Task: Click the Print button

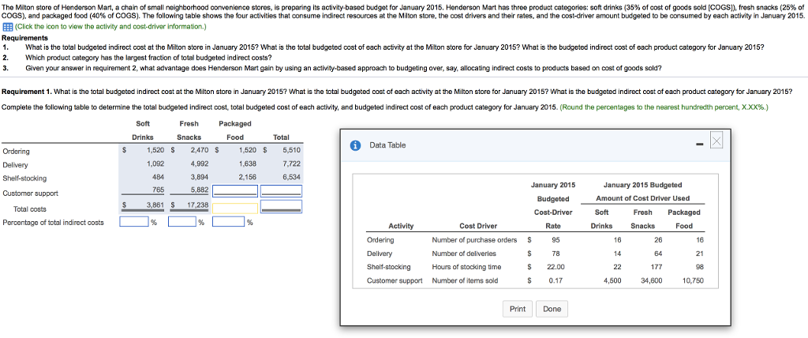Action: pyautogui.click(x=518, y=309)
